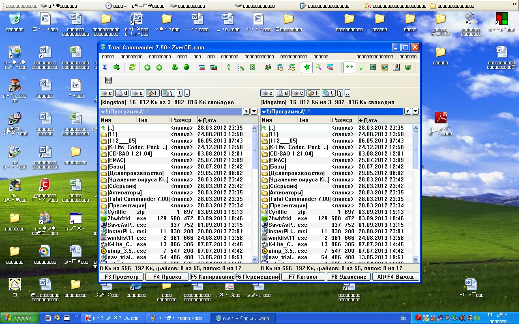519x324 pixels.
Task: Open left panel directory history dropdown arrow
Action: 254,111
